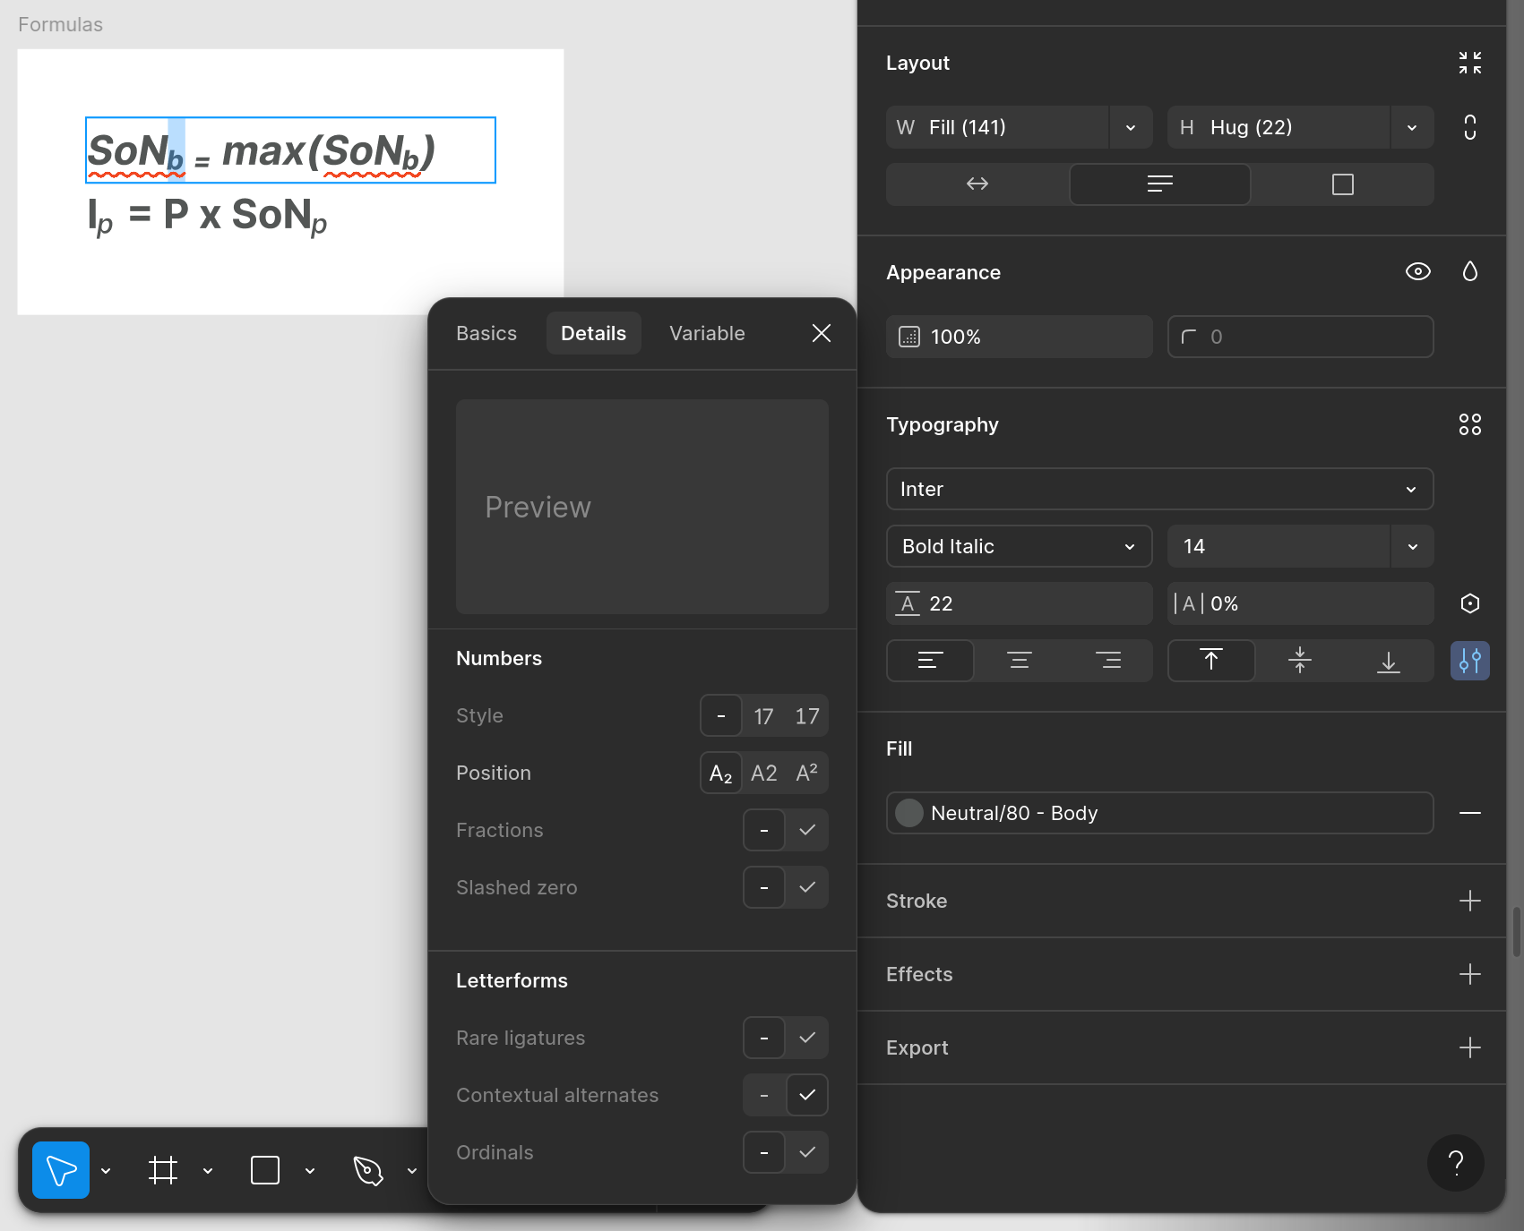The height and width of the screenshot is (1231, 1524).
Task: Click Stroke section header
Action: coord(917,901)
